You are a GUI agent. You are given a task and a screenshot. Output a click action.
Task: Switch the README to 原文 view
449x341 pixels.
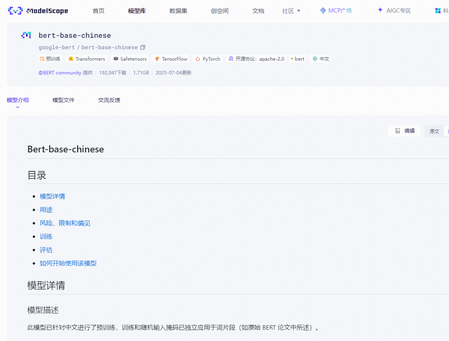(434, 131)
